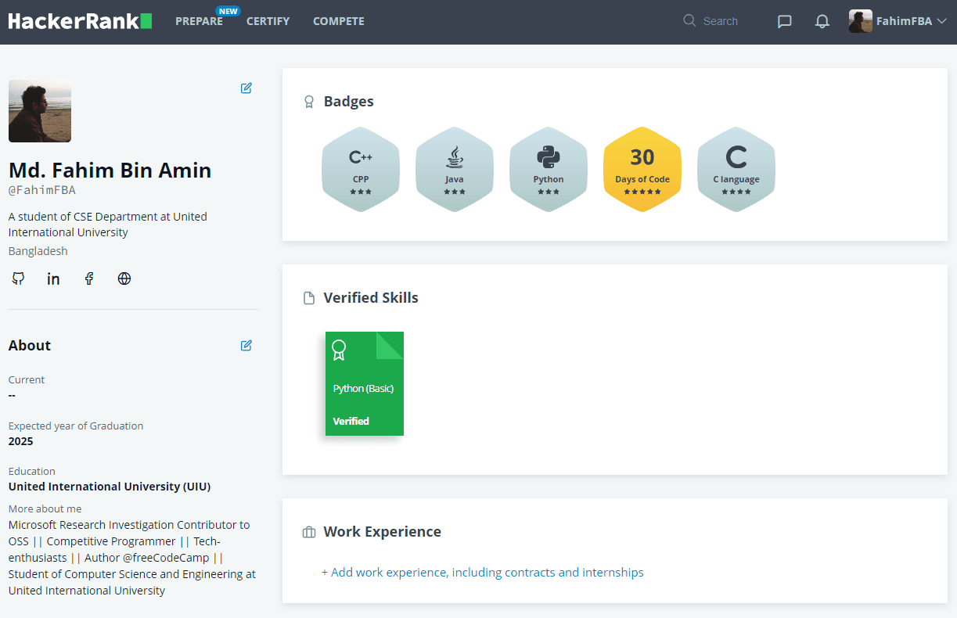957x618 pixels.
Task: Open the Python (Basic) verified certificate
Action: pos(365,383)
